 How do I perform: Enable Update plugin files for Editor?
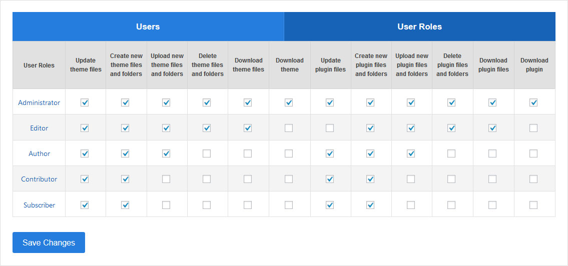330,128
